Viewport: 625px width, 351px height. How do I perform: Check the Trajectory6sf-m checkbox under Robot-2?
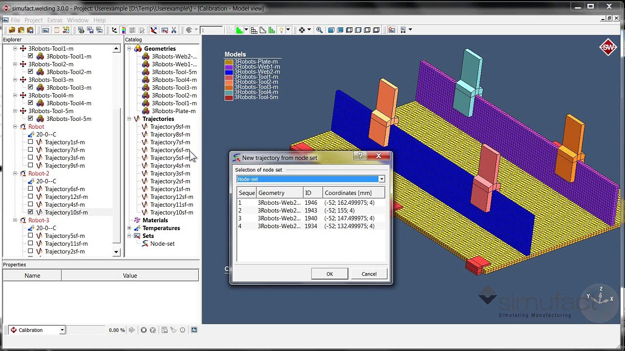(30, 189)
